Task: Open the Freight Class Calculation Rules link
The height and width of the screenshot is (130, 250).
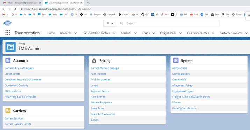Action: pyautogui.click(x=191, y=97)
